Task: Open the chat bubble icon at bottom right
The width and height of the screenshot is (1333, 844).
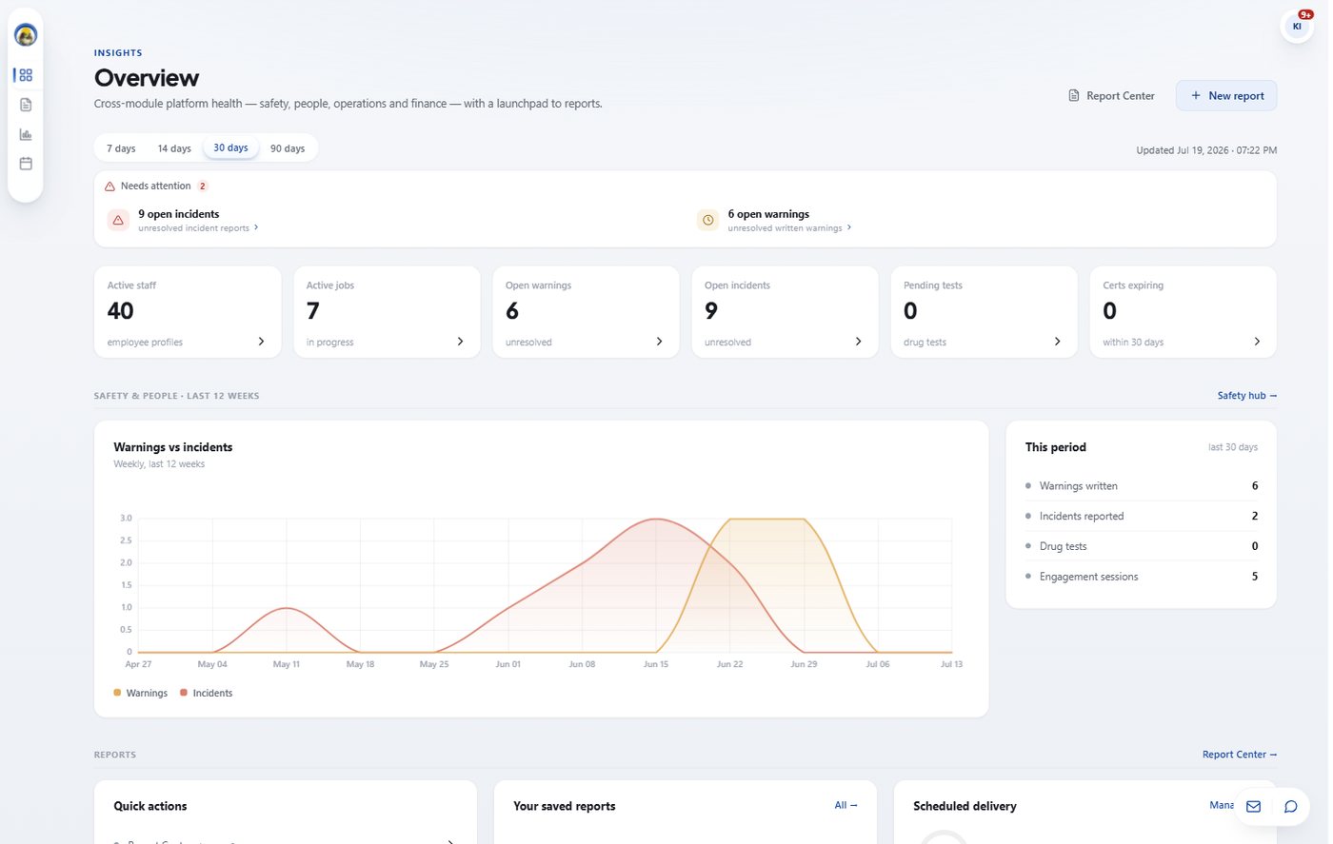Action: (1290, 807)
